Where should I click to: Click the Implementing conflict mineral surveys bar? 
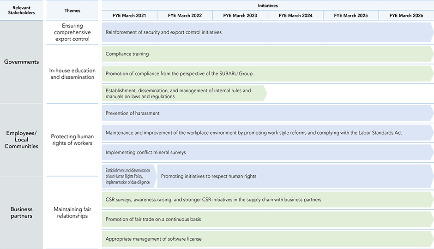[x=268, y=152]
